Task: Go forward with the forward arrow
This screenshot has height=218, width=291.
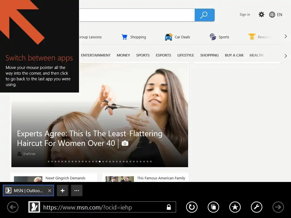Action: coord(278,207)
